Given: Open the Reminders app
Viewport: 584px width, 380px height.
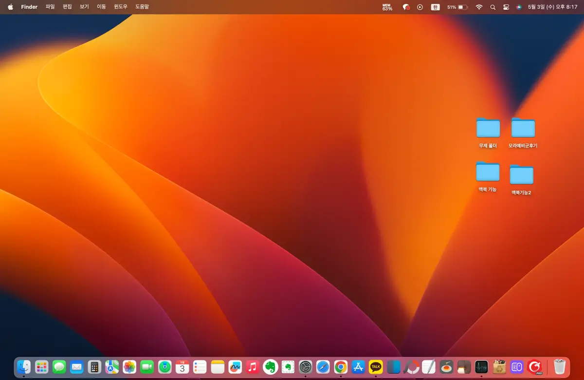Looking at the screenshot, I should click(x=200, y=367).
